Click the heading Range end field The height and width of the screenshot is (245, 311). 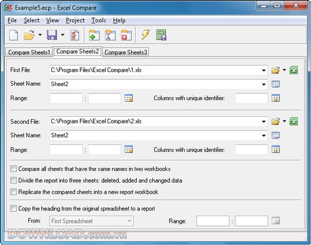tap(252, 221)
